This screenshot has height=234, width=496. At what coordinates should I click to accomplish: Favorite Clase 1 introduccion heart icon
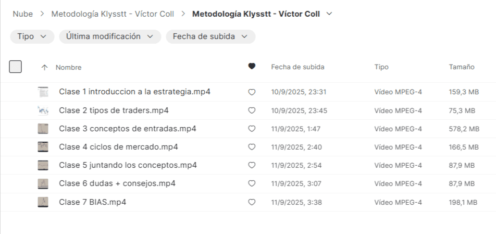tap(252, 92)
